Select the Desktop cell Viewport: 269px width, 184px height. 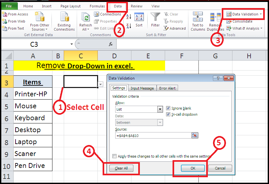click(x=33, y=130)
